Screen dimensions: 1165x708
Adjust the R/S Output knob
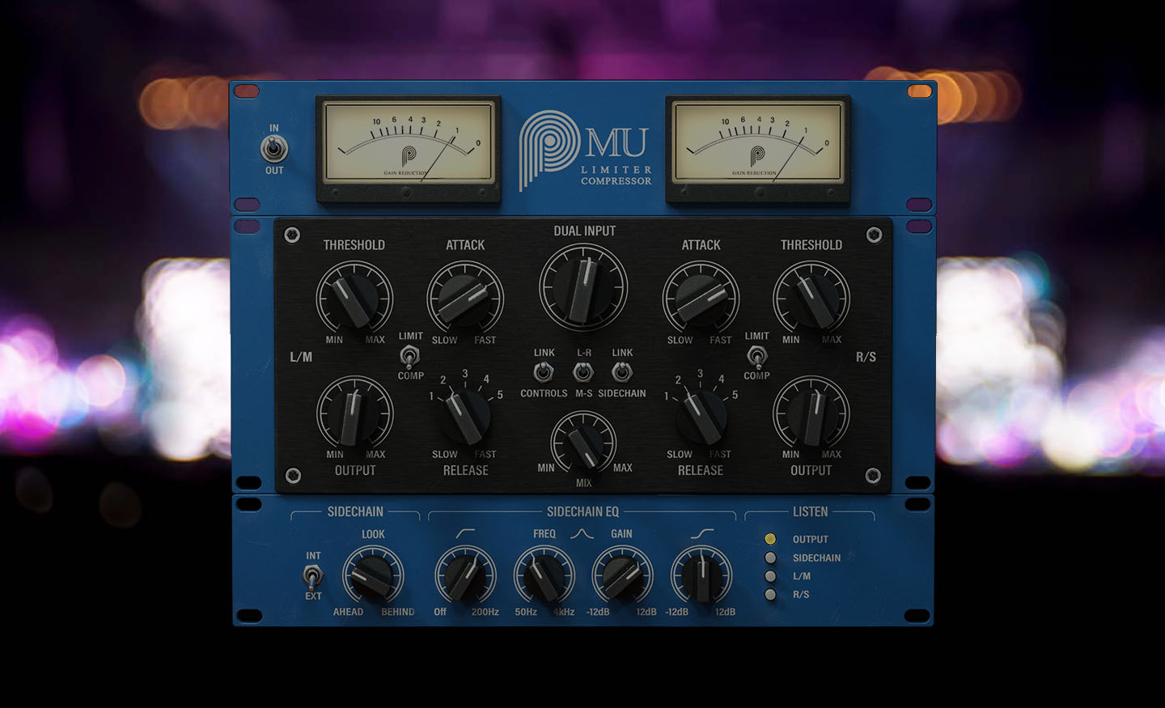point(811,413)
